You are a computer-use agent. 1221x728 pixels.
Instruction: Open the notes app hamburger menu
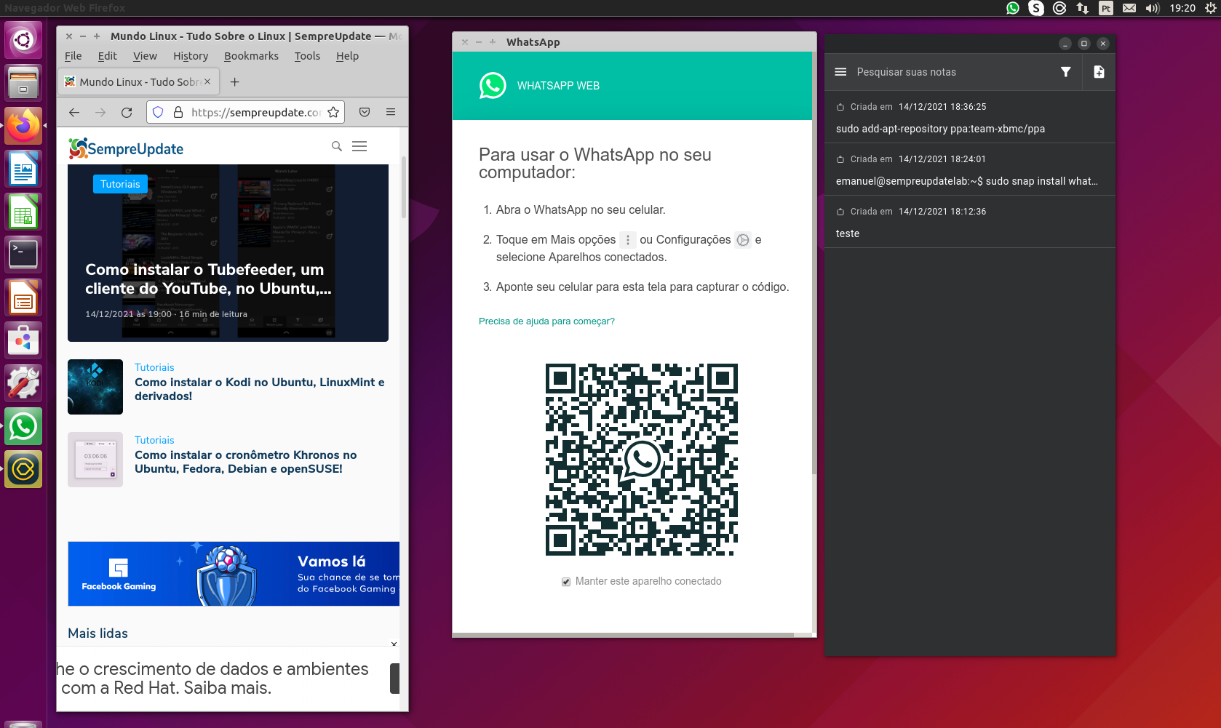pos(840,72)
